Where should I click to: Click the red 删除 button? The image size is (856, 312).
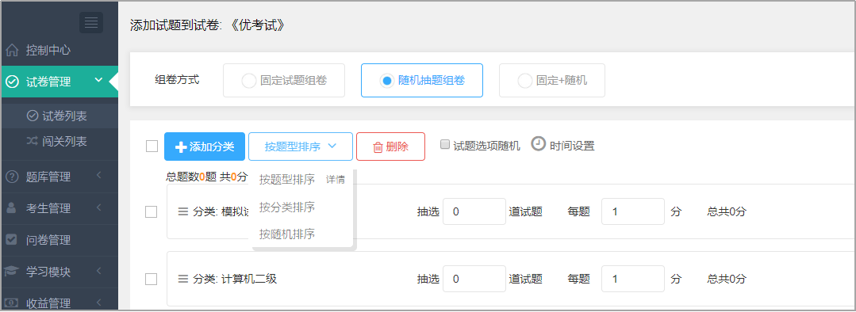pyautogui.click(x=390, y=146)
